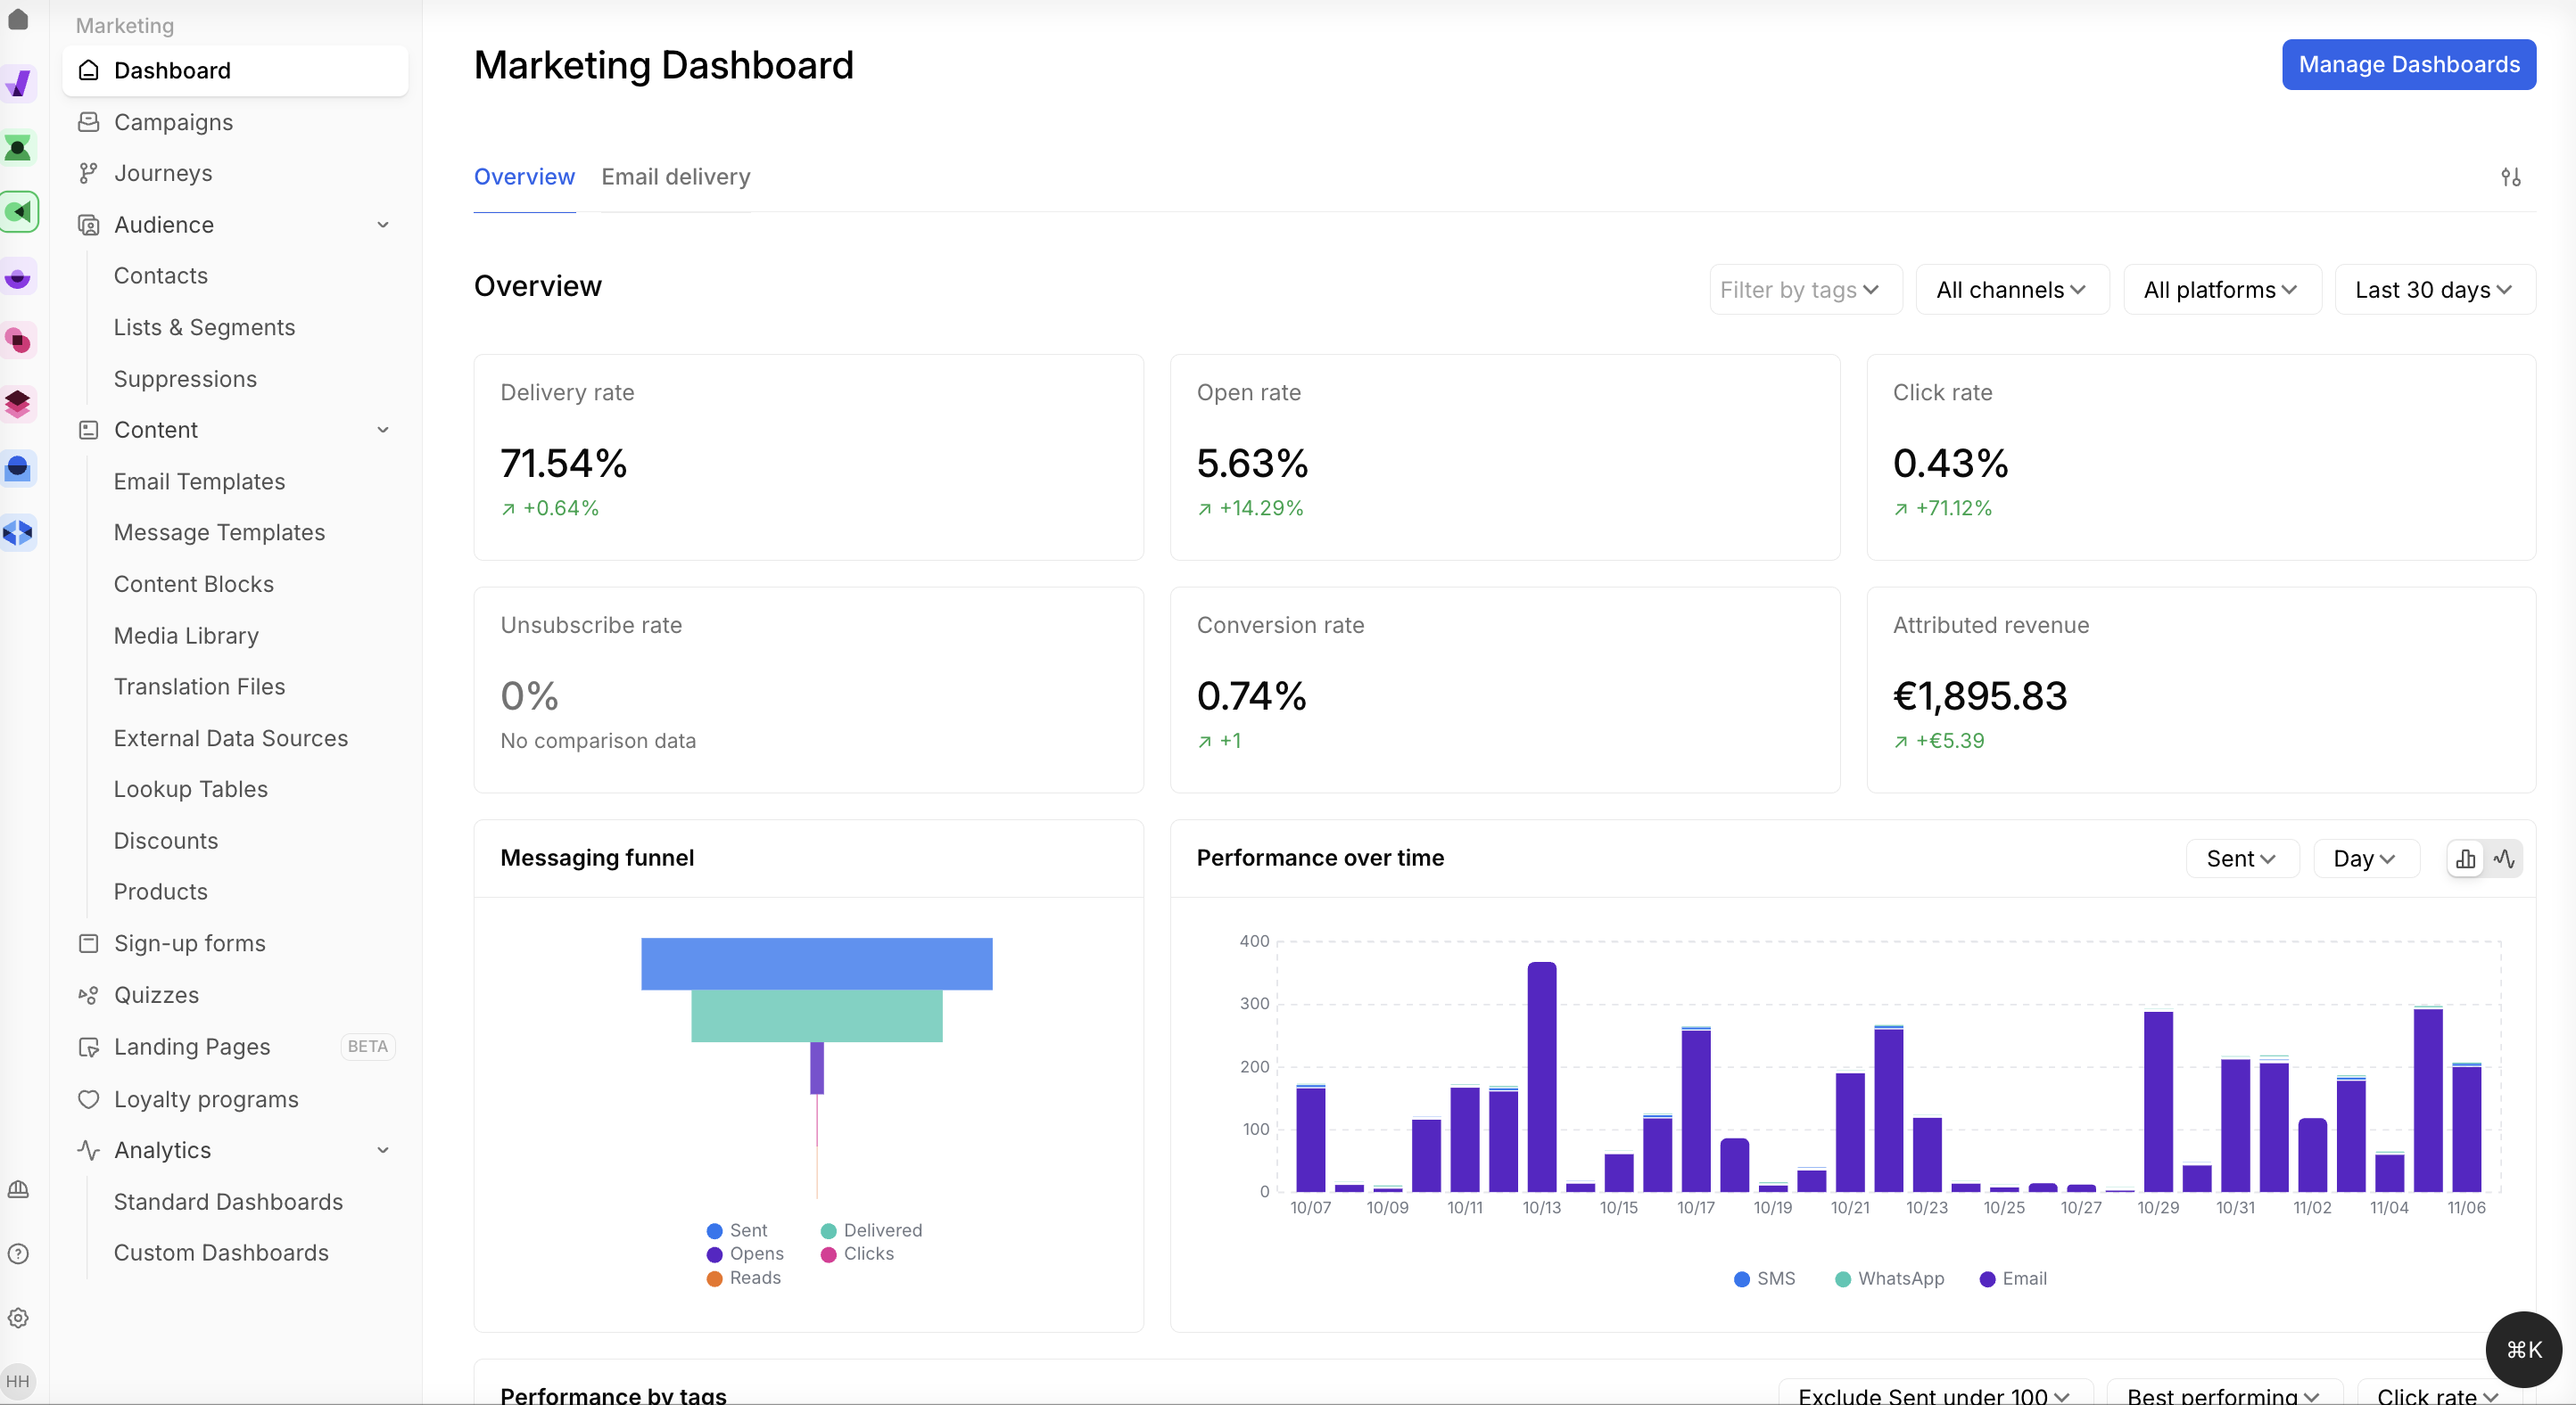Screen dimensions: 2576x1405
Task: Click the settings gear icon in left rail
Action: point(18,1318)
